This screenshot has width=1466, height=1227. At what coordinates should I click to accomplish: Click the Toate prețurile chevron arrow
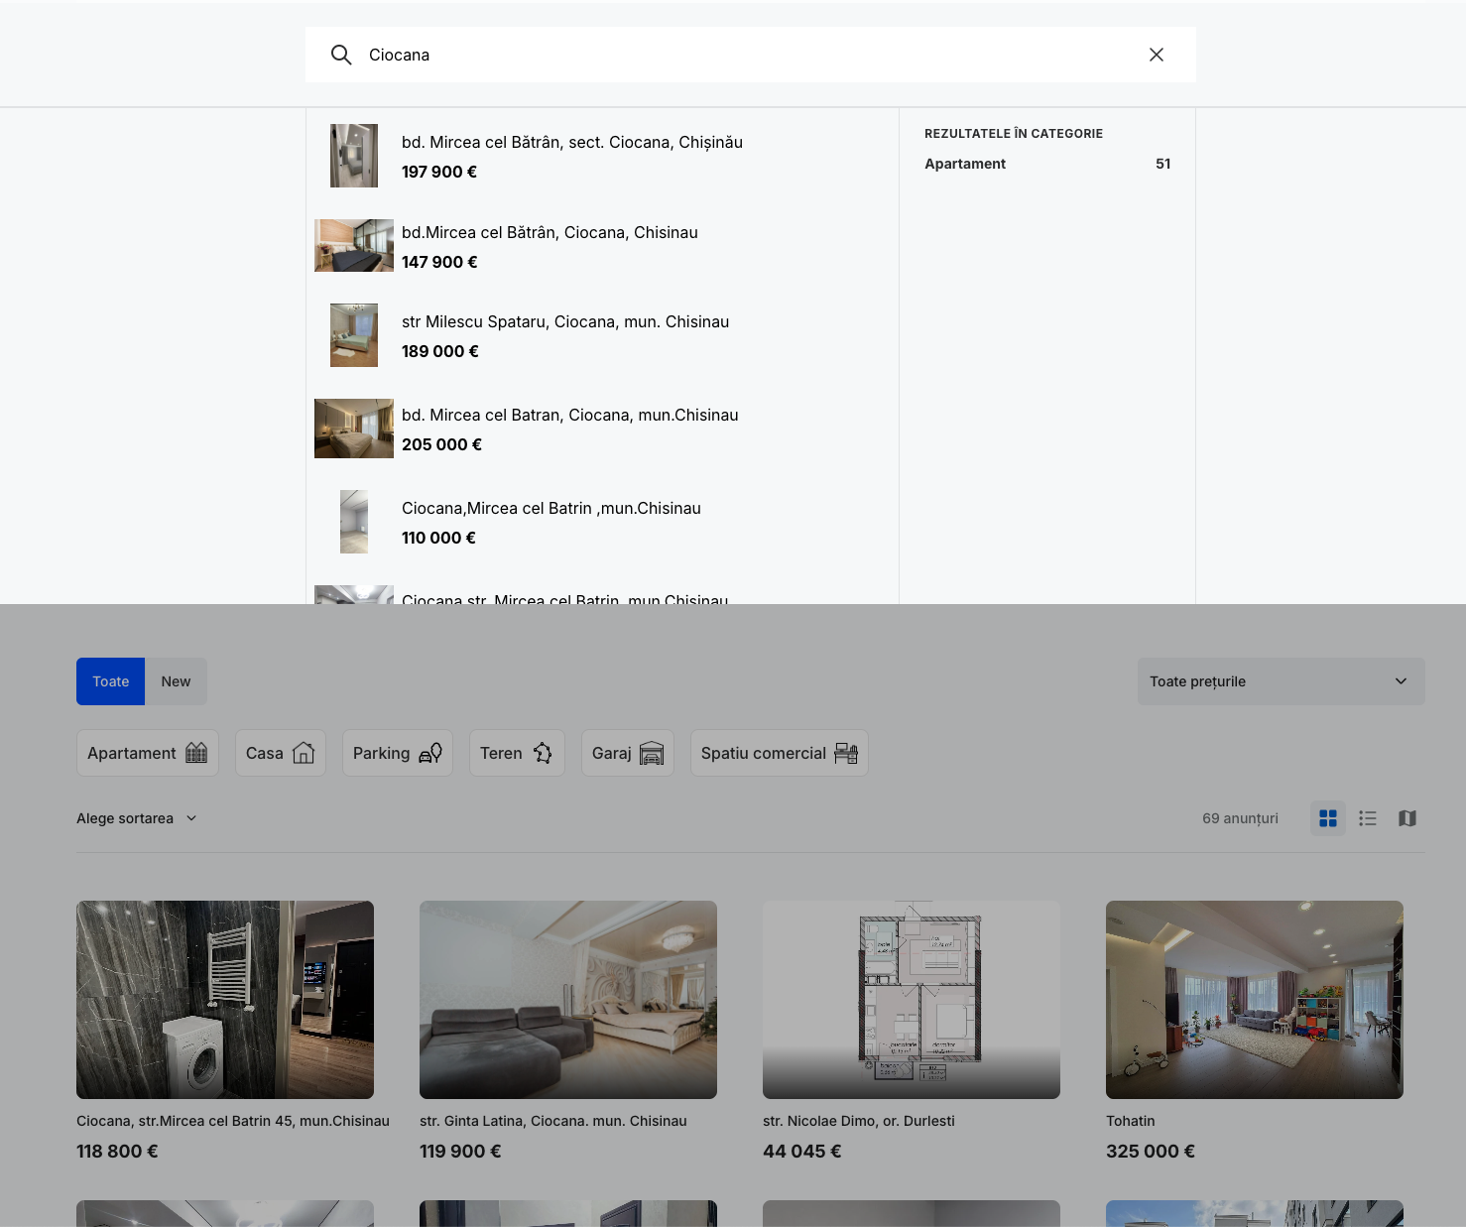[1401, 681]
